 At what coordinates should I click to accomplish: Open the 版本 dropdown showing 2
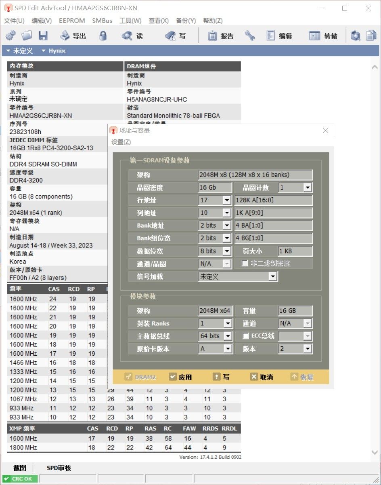coord(308,348)
